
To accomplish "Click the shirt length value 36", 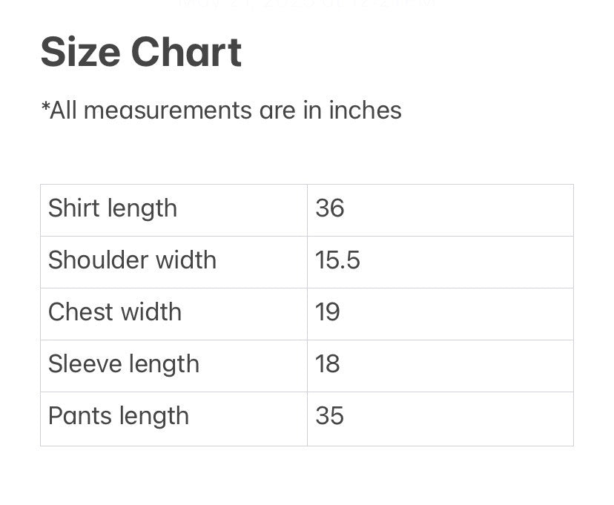I will tap(329, 208).
